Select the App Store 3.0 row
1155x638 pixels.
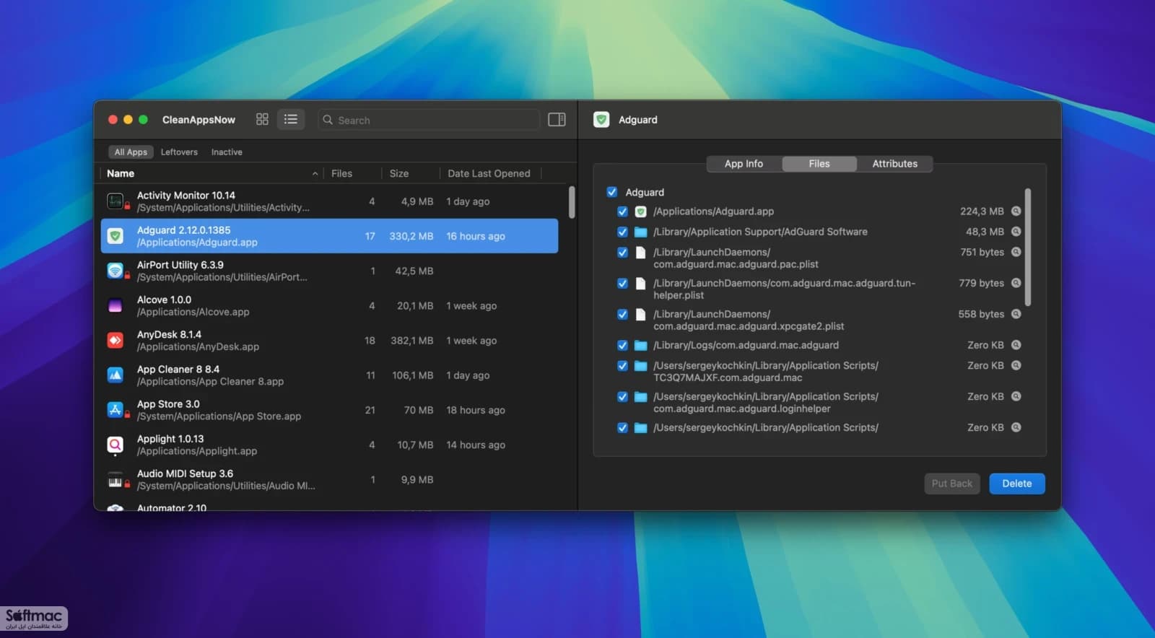tap(329, 410)
